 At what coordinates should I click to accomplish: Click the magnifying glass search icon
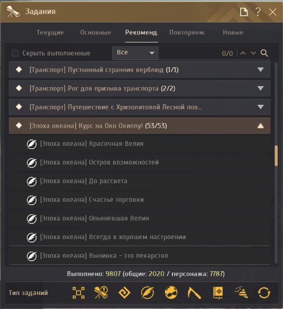click(264, 53)
